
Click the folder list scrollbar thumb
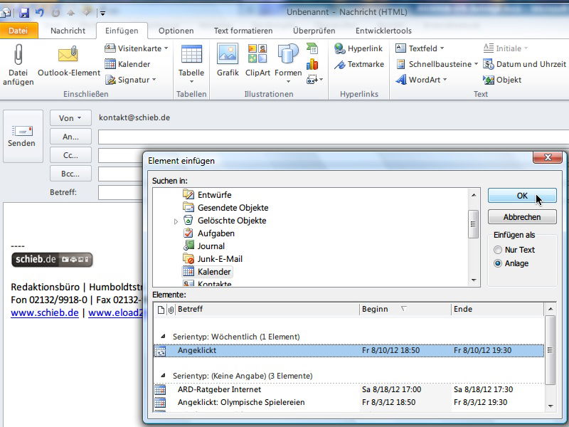pos(473,224)
